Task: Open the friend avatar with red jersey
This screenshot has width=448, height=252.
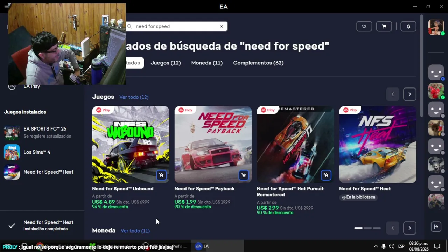Action: pos(436,91)
